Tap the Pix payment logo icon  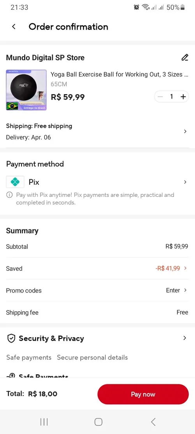point(15,182)
